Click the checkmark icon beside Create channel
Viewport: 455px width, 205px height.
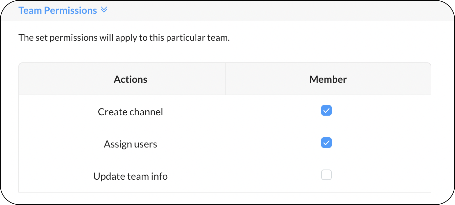[326, 111]
